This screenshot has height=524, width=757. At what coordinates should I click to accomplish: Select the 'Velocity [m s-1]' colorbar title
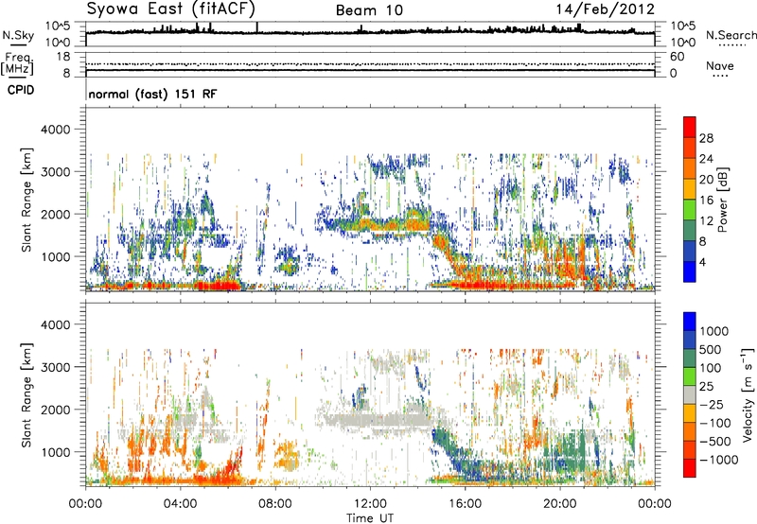pyautogui.click(x=748, y=394)
